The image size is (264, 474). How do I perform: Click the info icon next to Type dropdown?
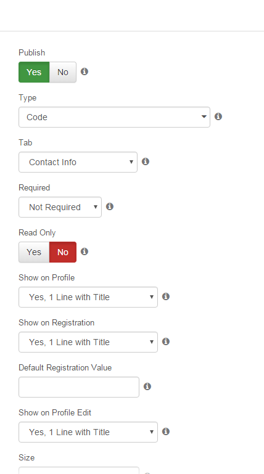click(x=218, y=116)
